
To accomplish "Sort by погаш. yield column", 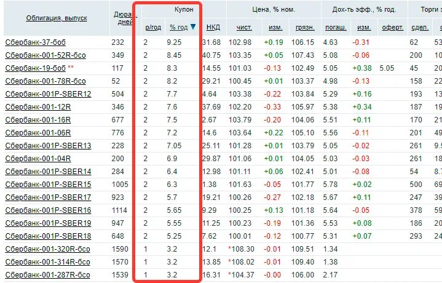I will click(x=336, y=27).
